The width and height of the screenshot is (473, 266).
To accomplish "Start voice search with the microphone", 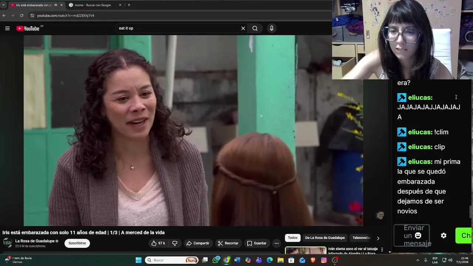I will click(x=272, y=28).
